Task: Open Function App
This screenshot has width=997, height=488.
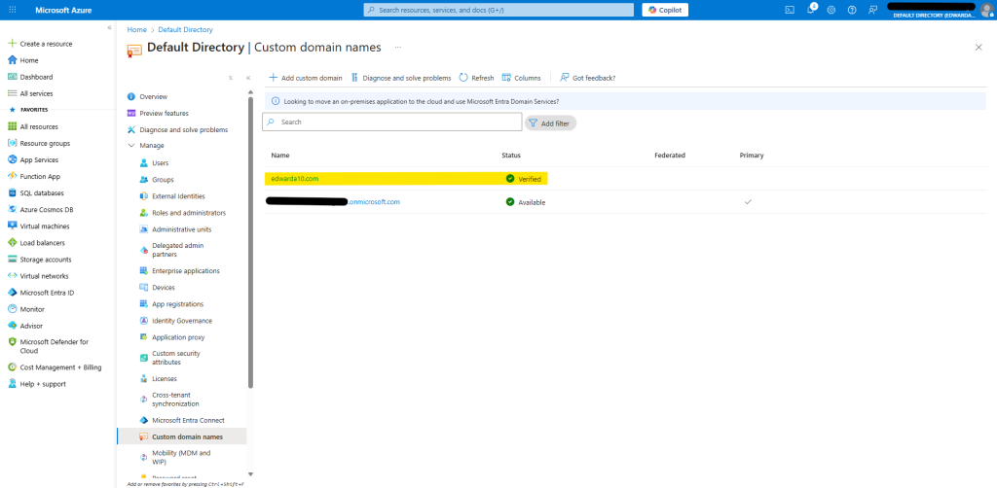Action: pyautogui.click(x=34, y=176)
